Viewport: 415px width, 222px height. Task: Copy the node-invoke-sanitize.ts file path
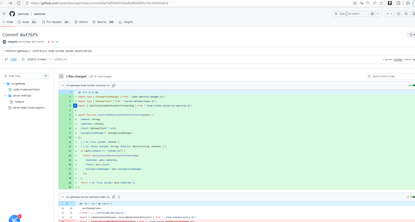tap(114, 85)
